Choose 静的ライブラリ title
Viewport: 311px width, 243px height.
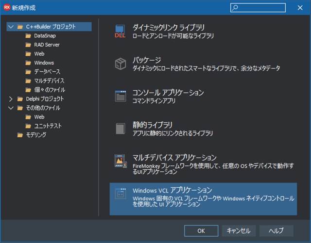152,125
